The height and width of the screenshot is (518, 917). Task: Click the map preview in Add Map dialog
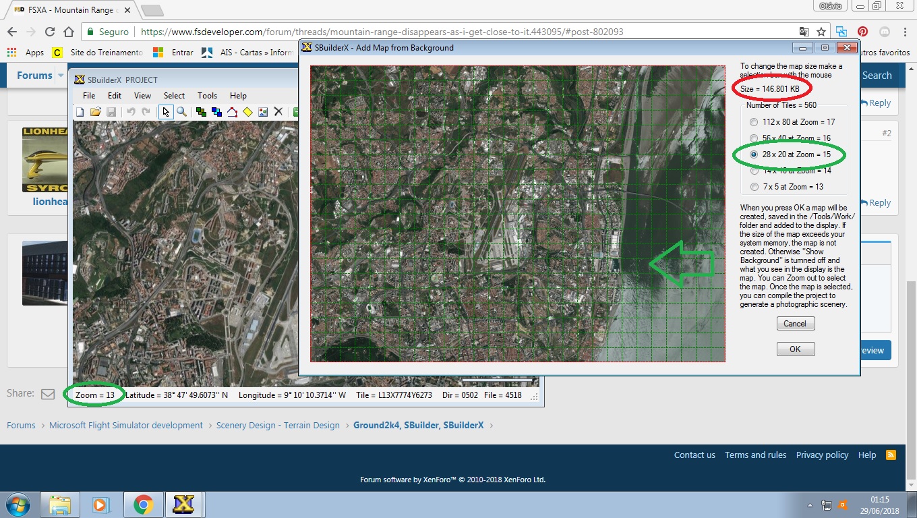tap(517, 214)
